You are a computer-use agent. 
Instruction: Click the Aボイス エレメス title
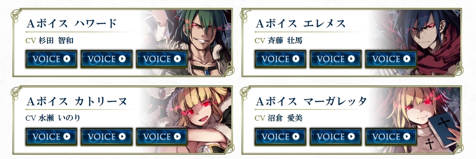(x=301, y=24)
